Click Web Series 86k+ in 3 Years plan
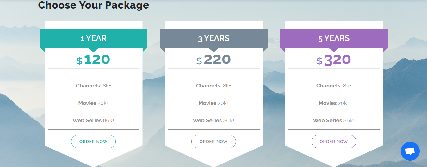Viewport: 427px width, 167px height. [213, 120]
